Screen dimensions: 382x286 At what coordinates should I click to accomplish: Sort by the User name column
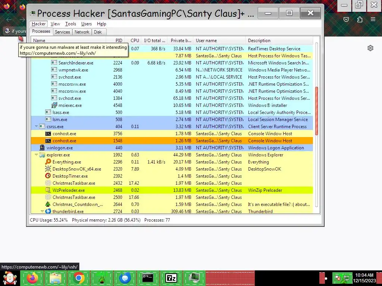coord(220,41)
